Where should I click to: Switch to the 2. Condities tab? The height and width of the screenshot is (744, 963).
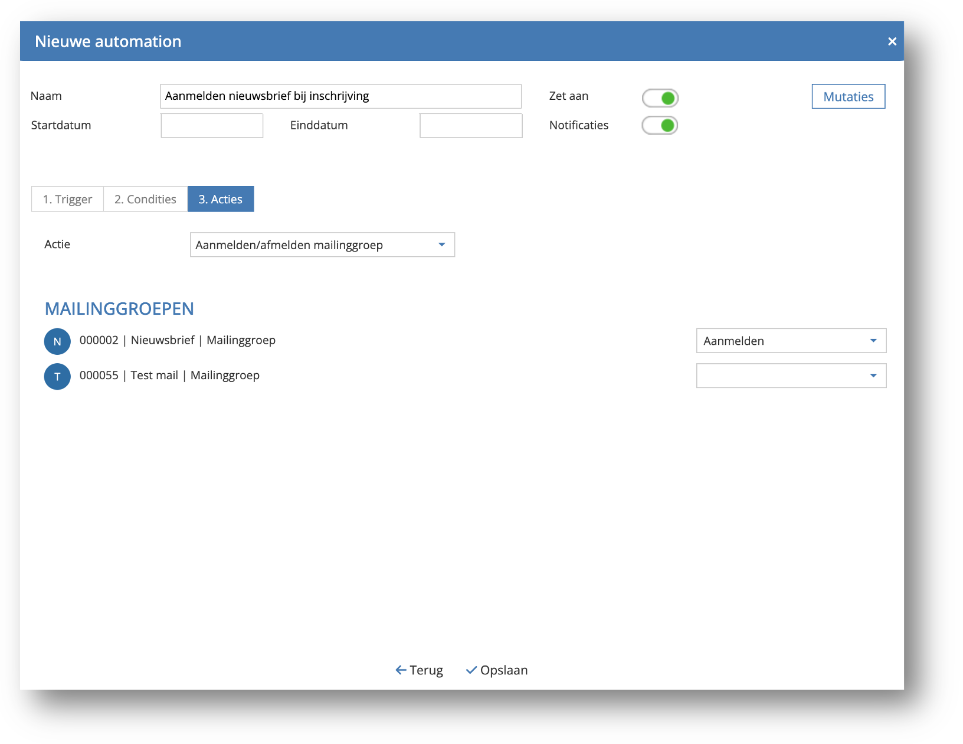coord(145,199)
